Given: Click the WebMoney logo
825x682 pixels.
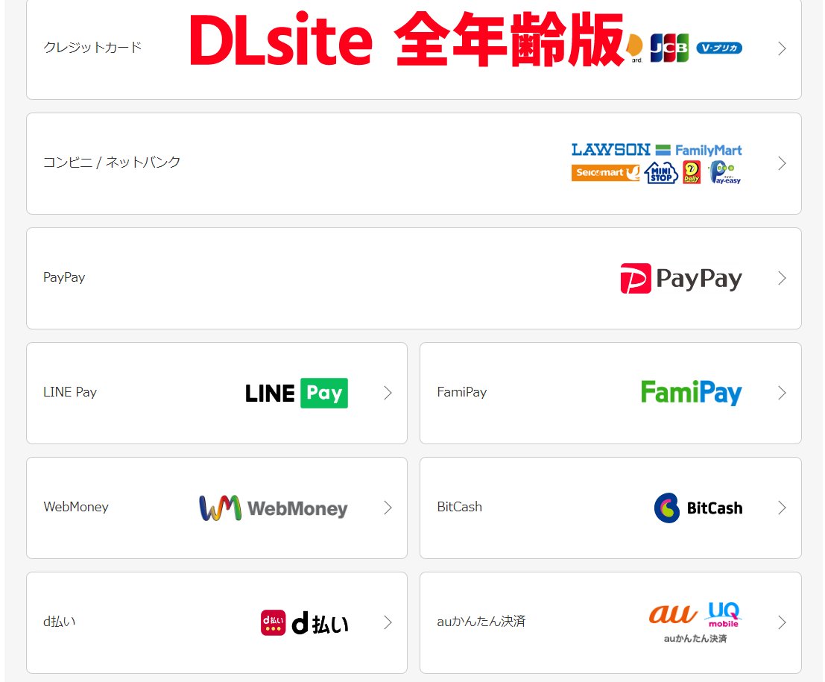Looking at the screenshot, I should coord(274,508).
